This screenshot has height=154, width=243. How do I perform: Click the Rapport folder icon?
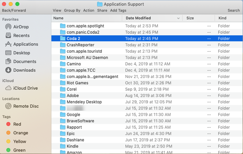(63, 127)
